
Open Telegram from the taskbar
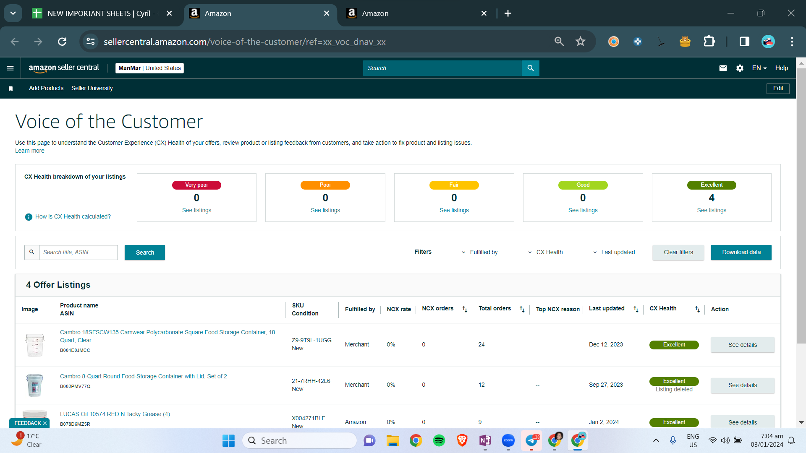pos(531,440)
